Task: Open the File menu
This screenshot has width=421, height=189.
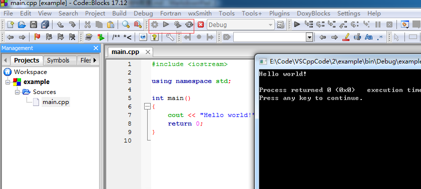Action: click(x=9, y=13)
